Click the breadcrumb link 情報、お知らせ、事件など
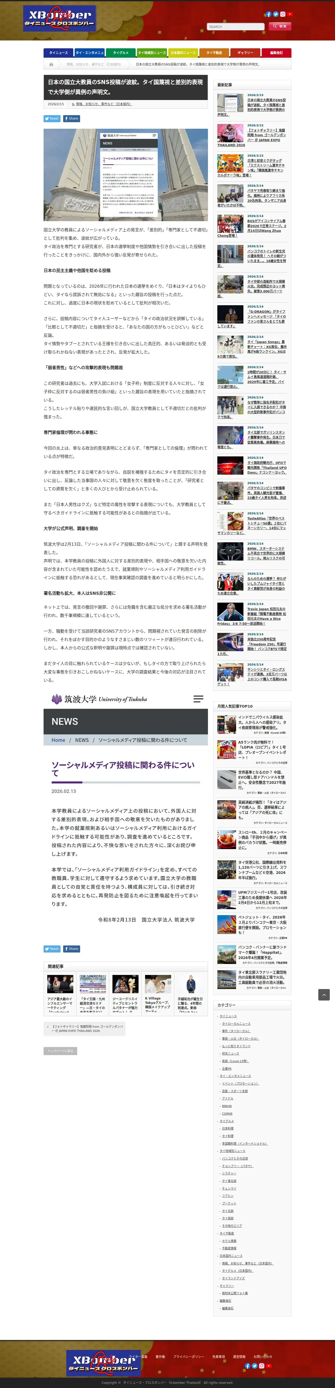Viewport: 335px width, 1388px height. pyautogui.click(x=94, y=64)
